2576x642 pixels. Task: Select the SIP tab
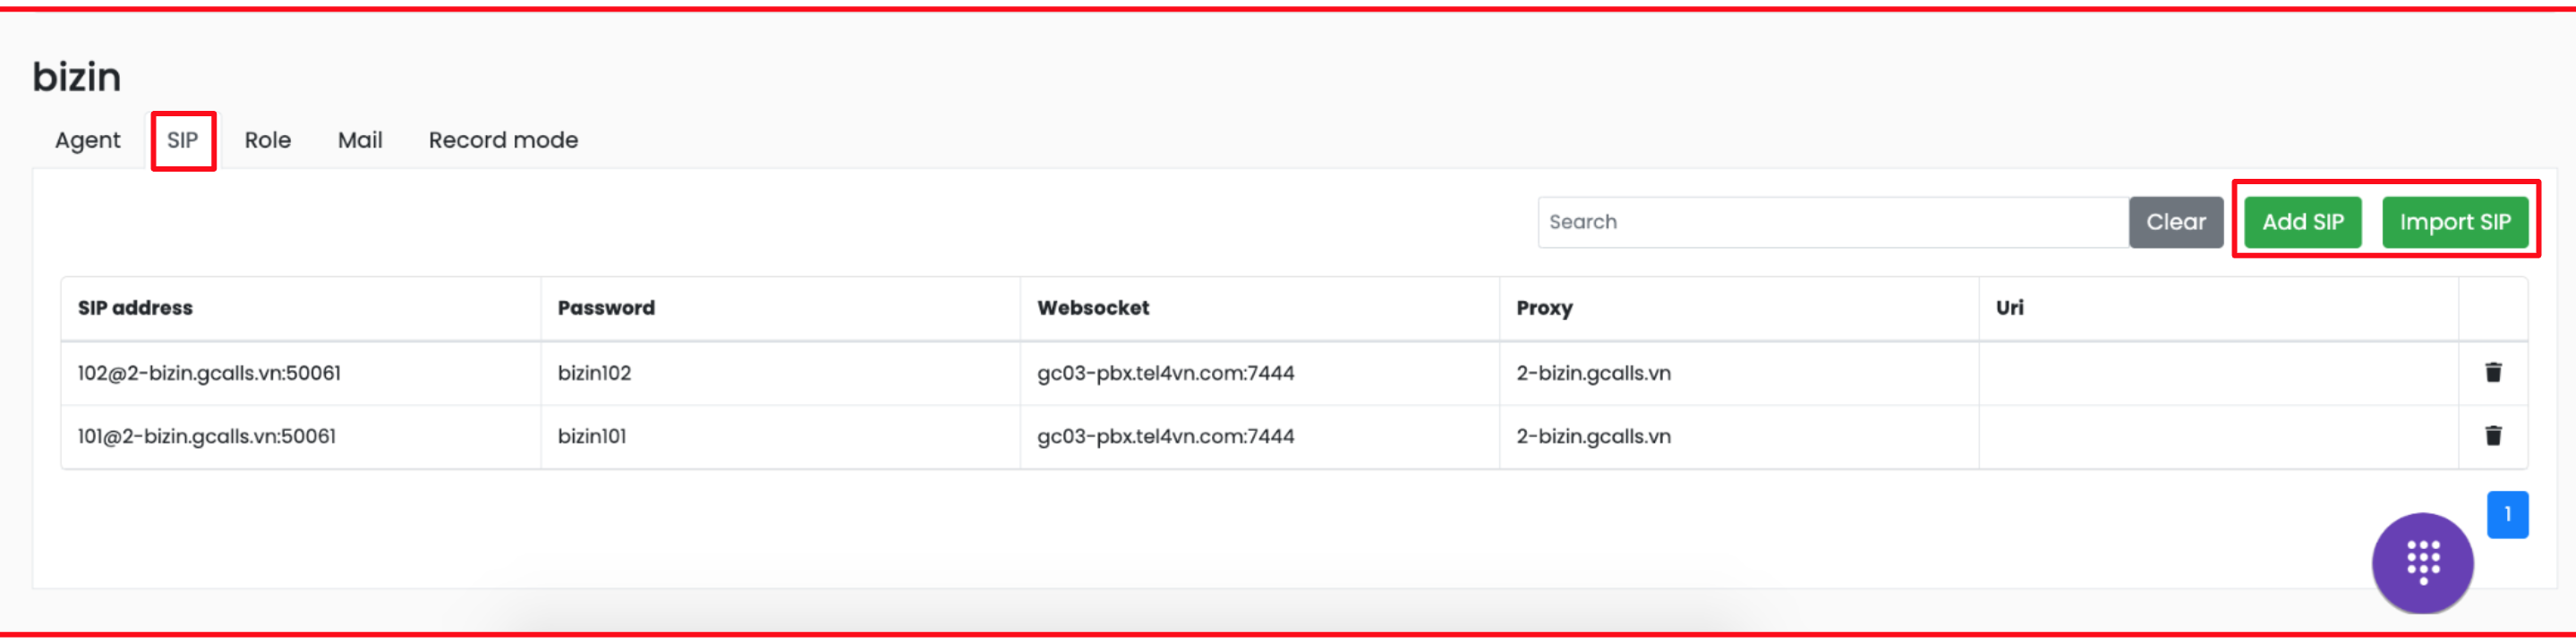[x=182, y=139]
